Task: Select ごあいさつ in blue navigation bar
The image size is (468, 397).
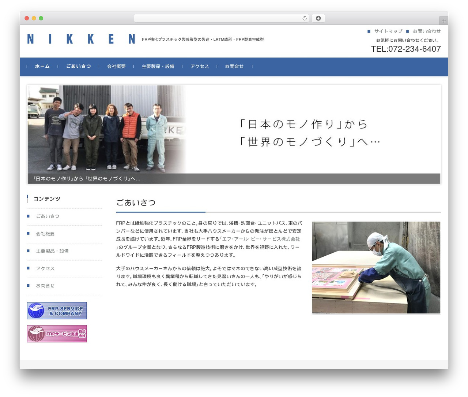Action: tap(78, 66)
